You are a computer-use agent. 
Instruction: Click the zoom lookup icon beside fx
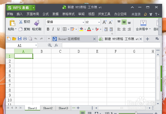[x=50, y=45]
